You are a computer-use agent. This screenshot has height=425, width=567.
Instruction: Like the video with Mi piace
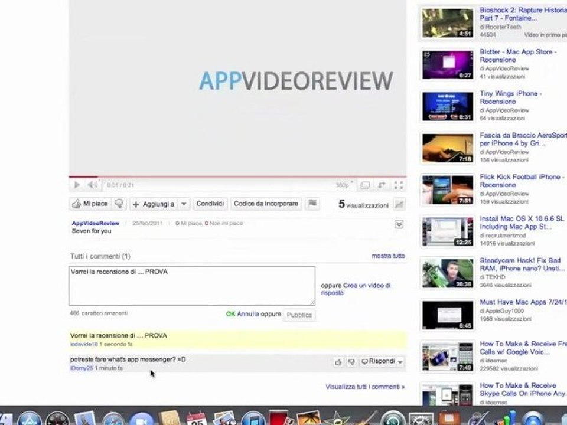coord(90,204)
